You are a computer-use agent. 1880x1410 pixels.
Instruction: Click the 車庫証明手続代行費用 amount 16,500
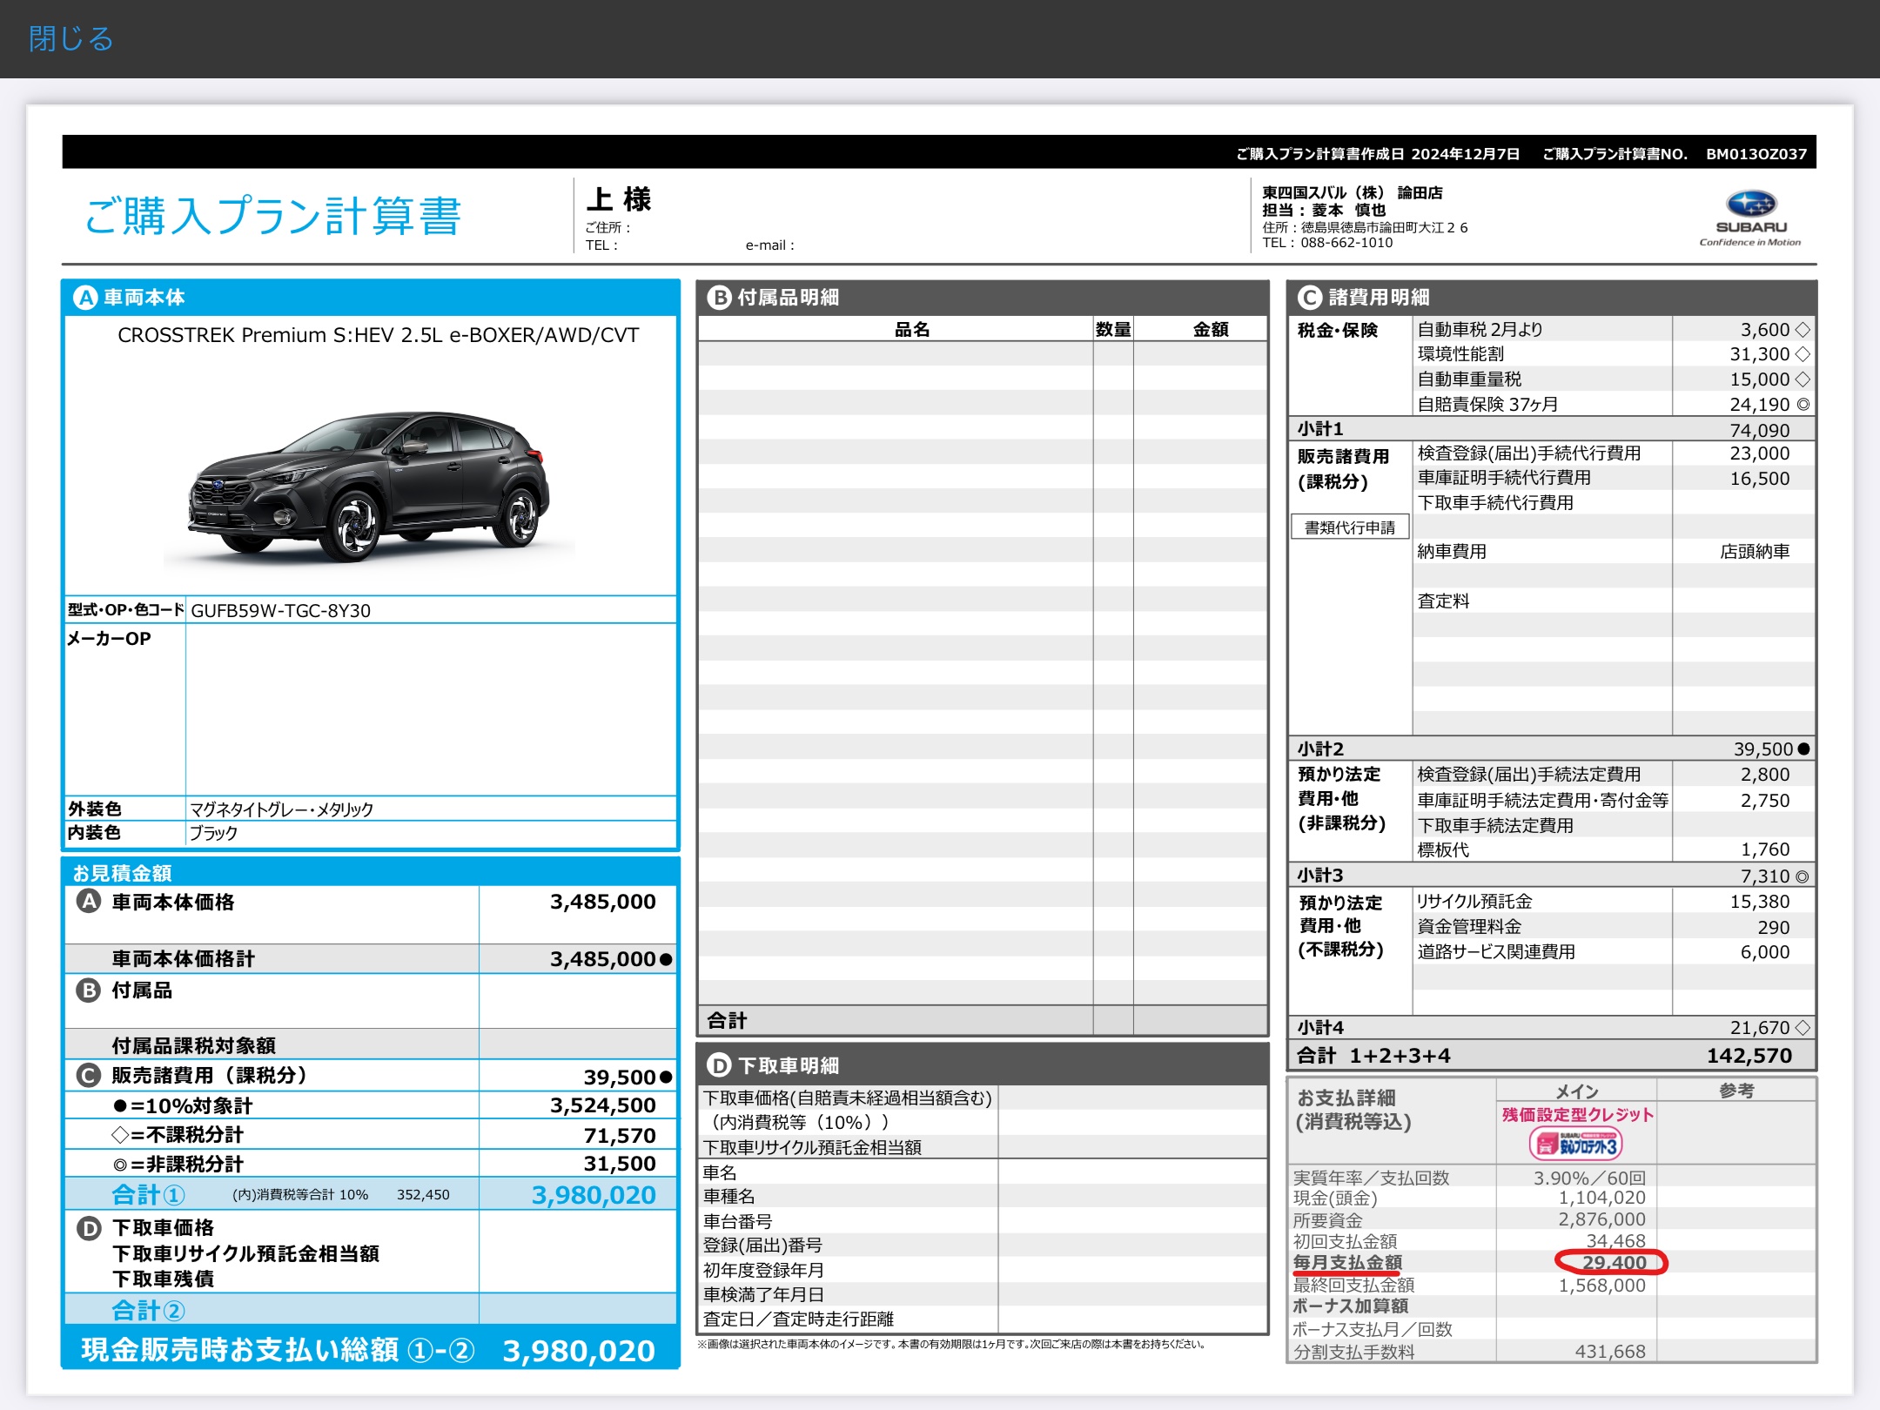coord(1760,479)
